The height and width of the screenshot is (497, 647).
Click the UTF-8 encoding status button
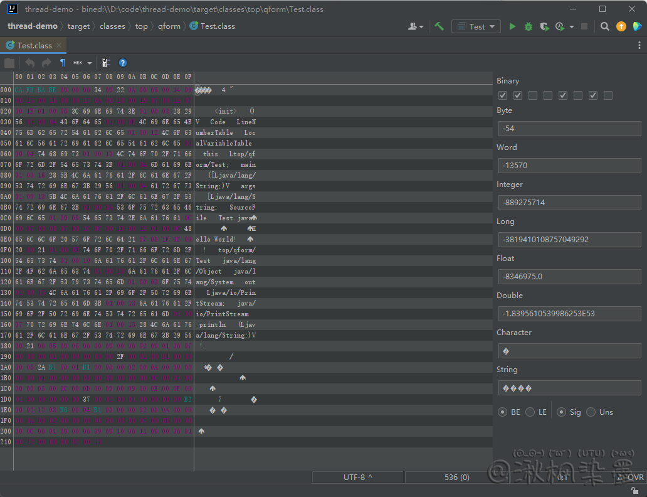pos(357,478)
